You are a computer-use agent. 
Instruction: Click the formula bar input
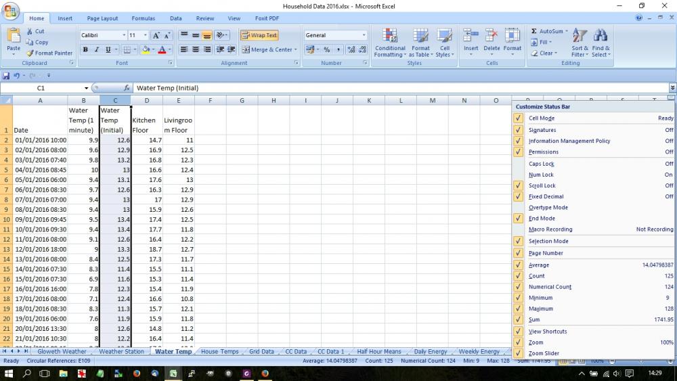coord(401,88)
